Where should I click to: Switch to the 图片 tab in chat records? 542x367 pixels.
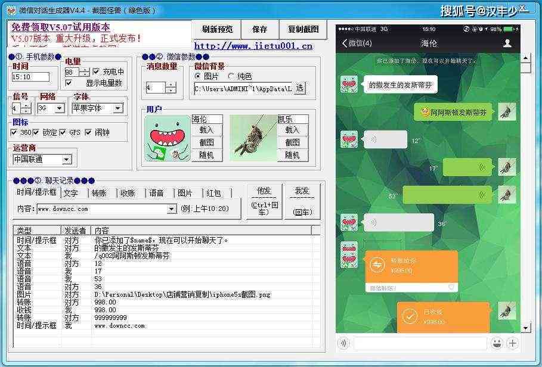185,193
